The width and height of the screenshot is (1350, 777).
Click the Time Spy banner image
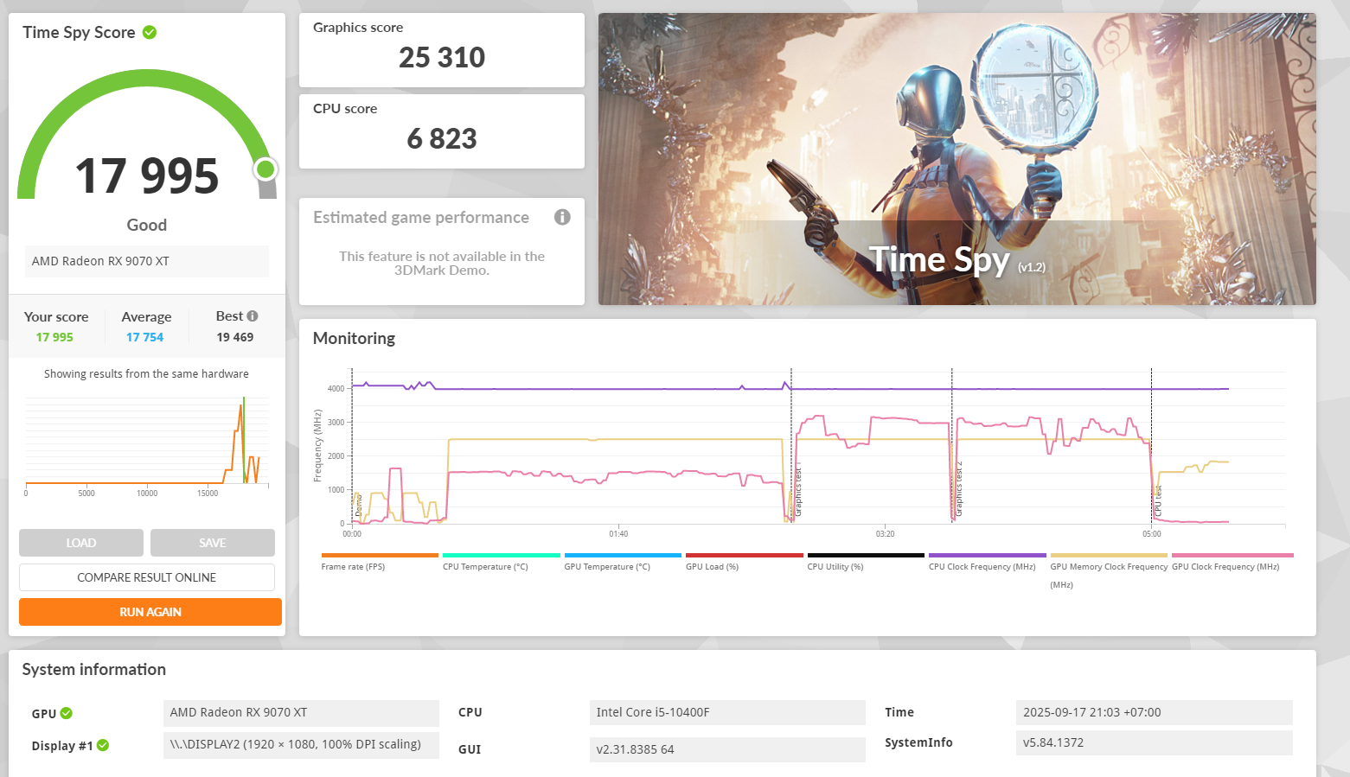957,159
